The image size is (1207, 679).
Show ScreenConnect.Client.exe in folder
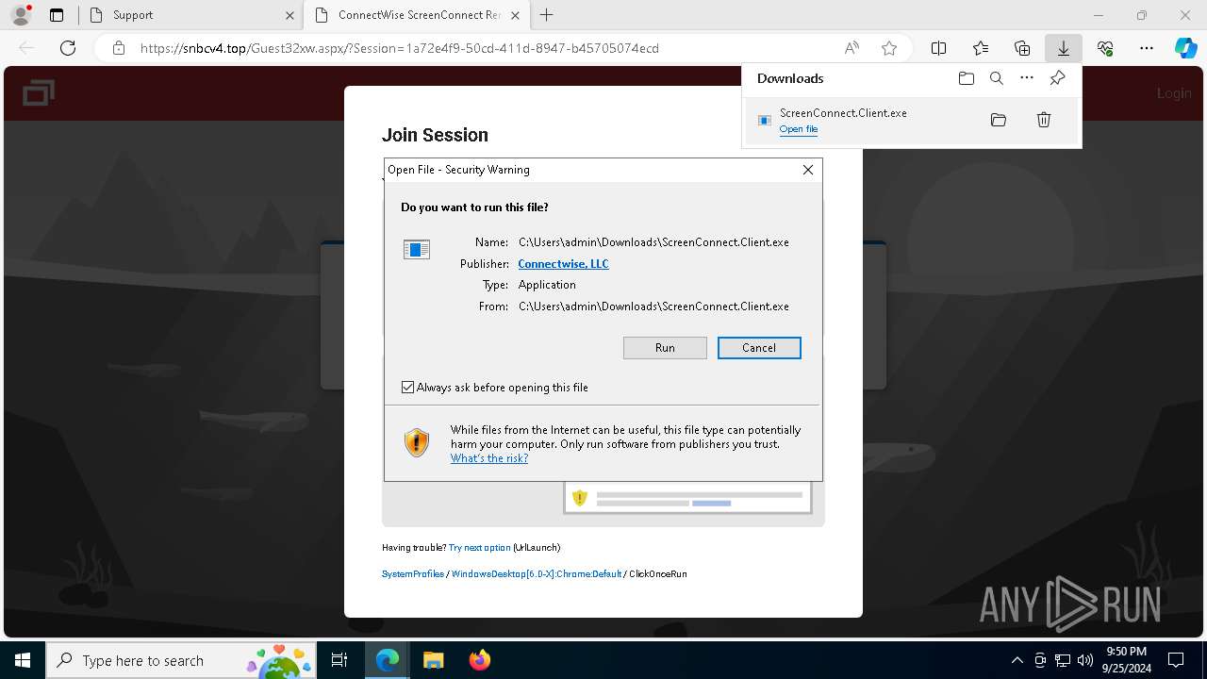pyautogui.click(x=999, y=120)
